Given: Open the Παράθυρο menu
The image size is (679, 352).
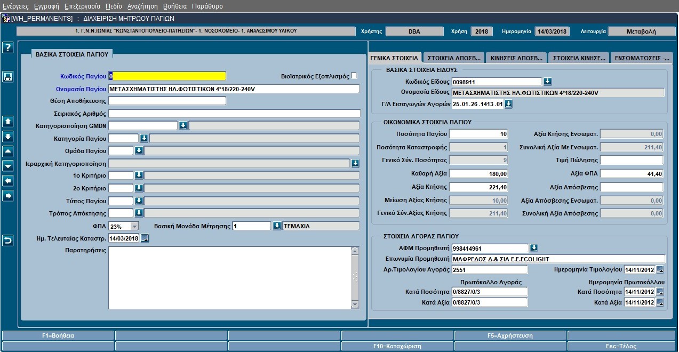Looking at the screenshot, I should click(x=207, y=6).
